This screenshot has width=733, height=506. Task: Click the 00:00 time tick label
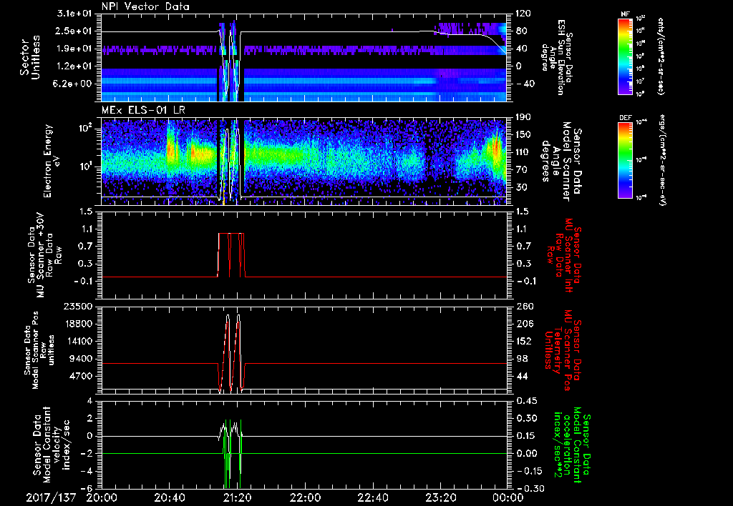pyautogui.click(x=508, y=497)
